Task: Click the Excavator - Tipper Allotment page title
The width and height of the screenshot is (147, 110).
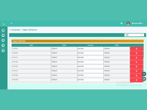Action: pos(24,30)
